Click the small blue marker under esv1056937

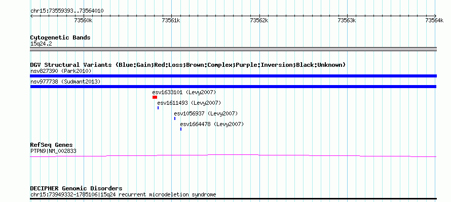(175, 118)
